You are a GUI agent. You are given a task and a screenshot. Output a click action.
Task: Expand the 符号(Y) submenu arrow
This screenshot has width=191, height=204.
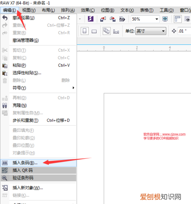point(73,88)
